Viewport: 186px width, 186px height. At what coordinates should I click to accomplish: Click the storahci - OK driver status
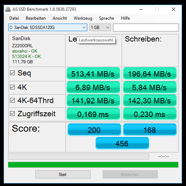point(25,51)
